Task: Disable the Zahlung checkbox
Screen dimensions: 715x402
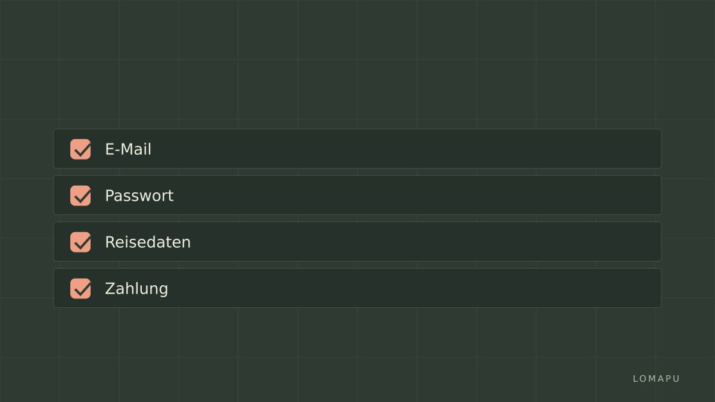Action: tap(80, 288)
